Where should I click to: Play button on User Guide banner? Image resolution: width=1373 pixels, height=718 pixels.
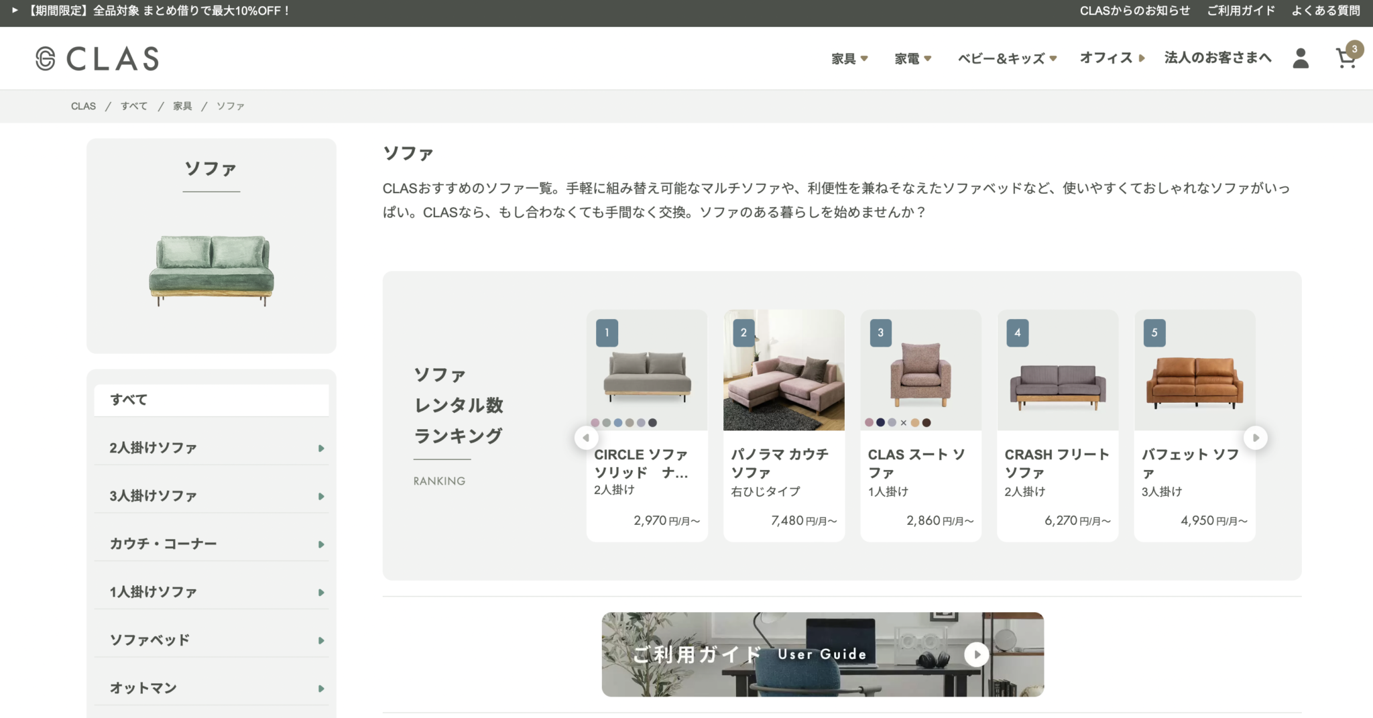977,654
